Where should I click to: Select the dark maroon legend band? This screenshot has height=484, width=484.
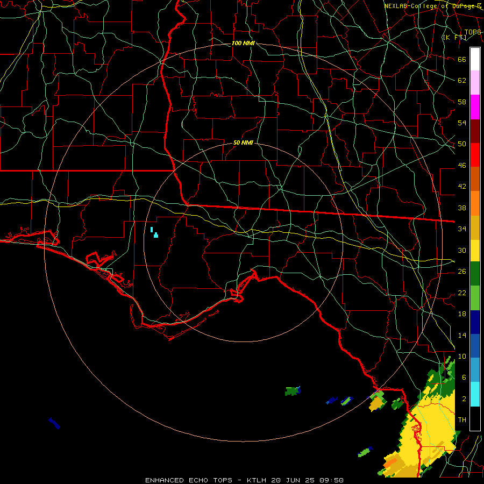(475, 131)
